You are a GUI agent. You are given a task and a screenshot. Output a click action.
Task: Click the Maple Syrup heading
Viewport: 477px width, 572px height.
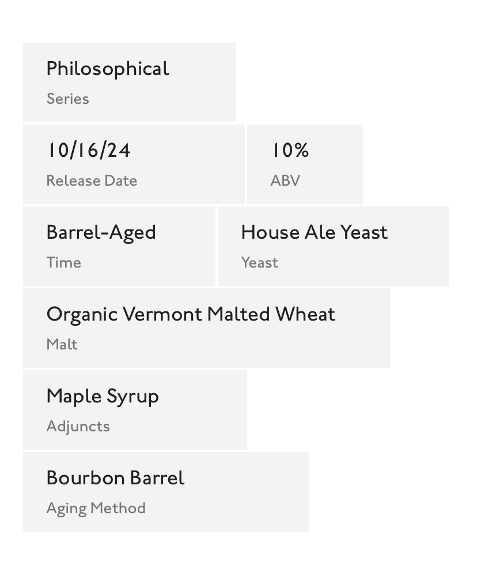pyautogui.click(x=103, y=397)
